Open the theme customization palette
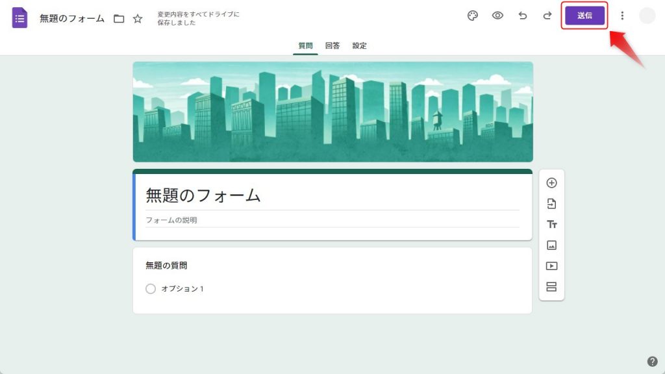Viewport: 665px width, 374px height. (473, 16)
